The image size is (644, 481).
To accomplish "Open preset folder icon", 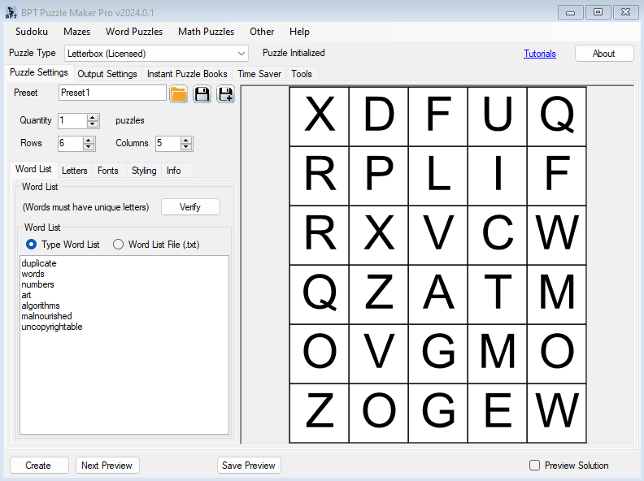I will 179,94.
